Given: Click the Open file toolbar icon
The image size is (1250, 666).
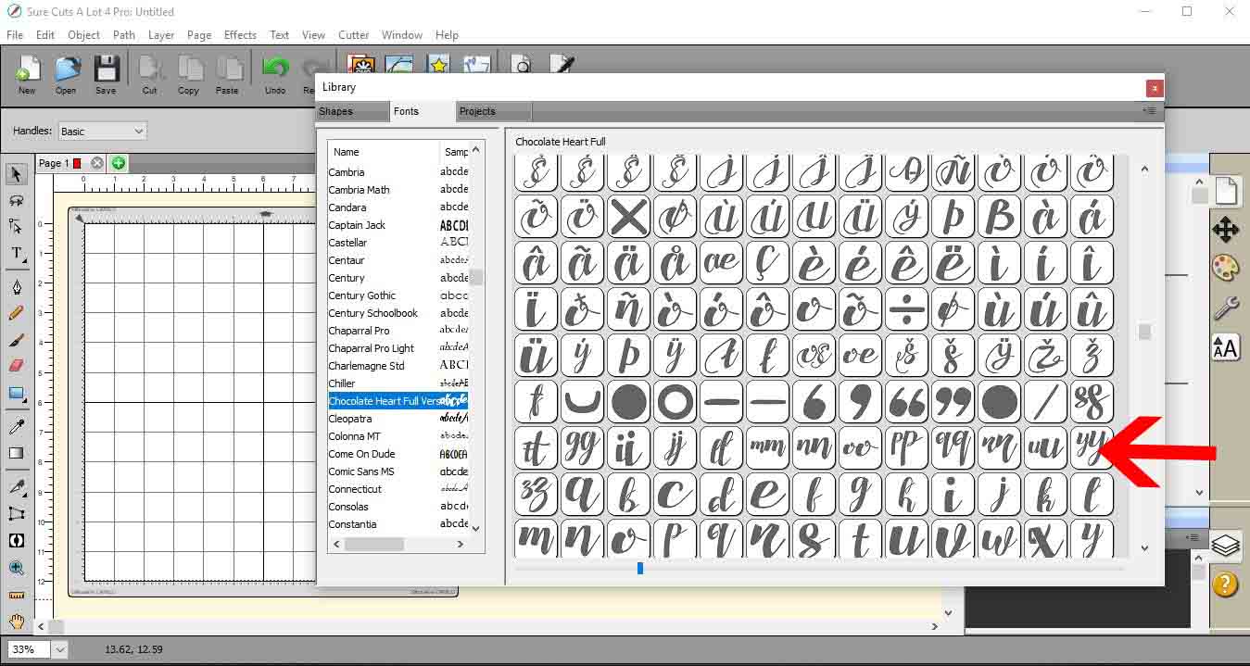Looking at the screenshot, I should click(x=66, y=74).
